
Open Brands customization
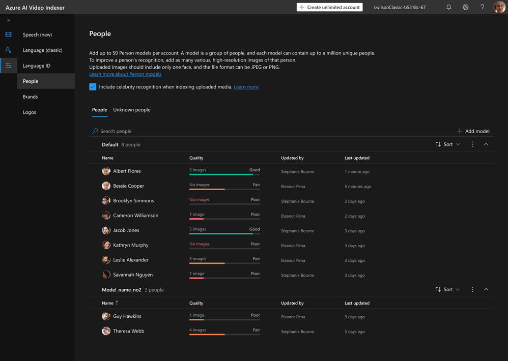(46, 97)
